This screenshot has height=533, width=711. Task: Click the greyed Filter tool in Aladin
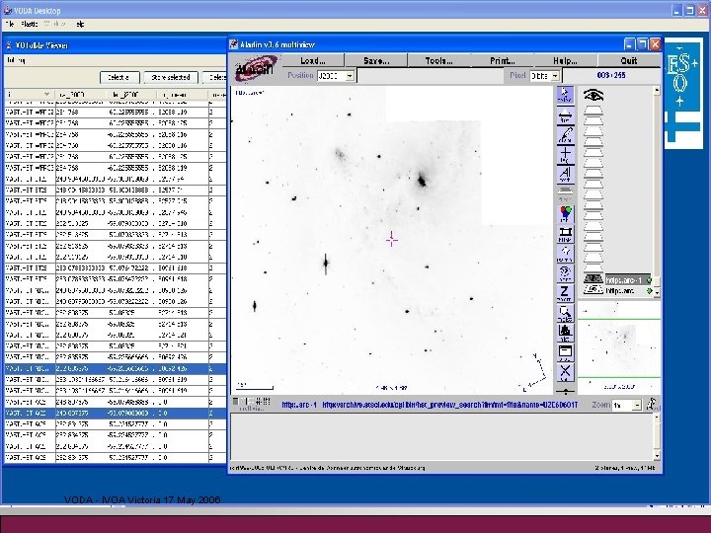tap(565, 194)
